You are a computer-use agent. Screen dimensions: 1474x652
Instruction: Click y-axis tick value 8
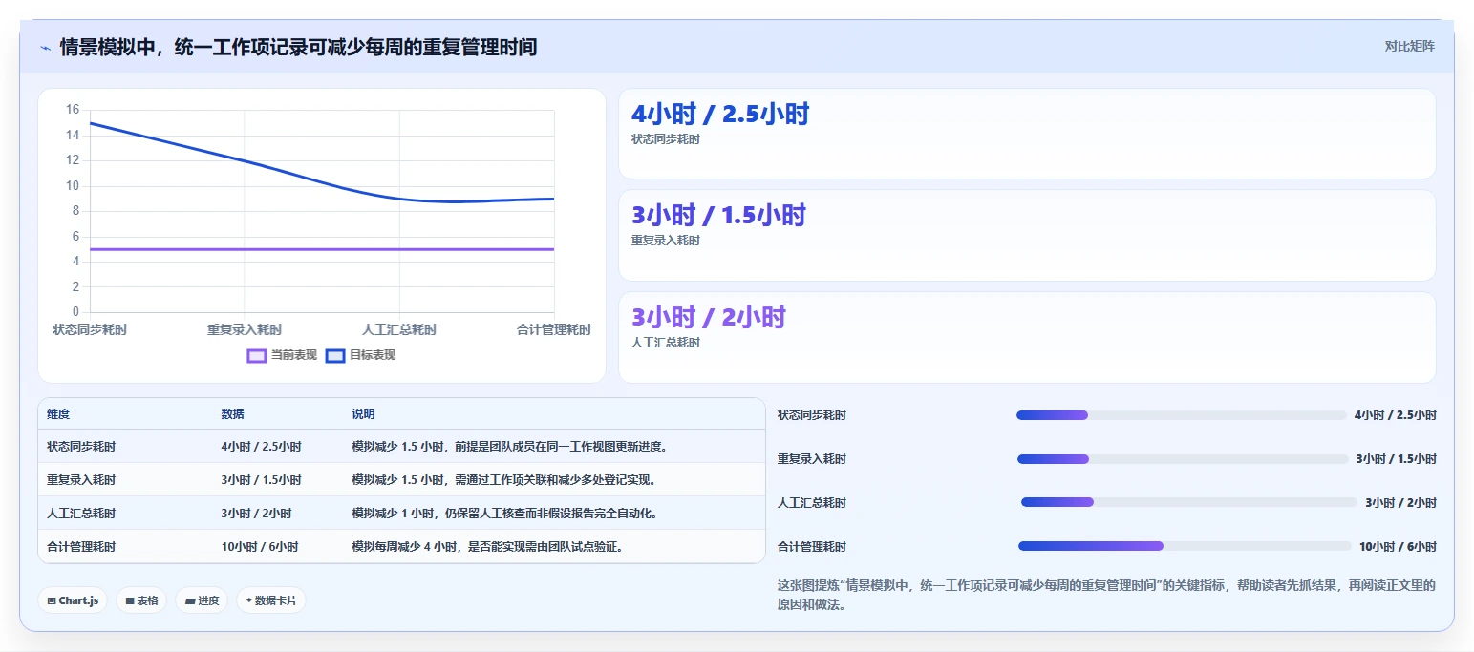coord(75,211)
